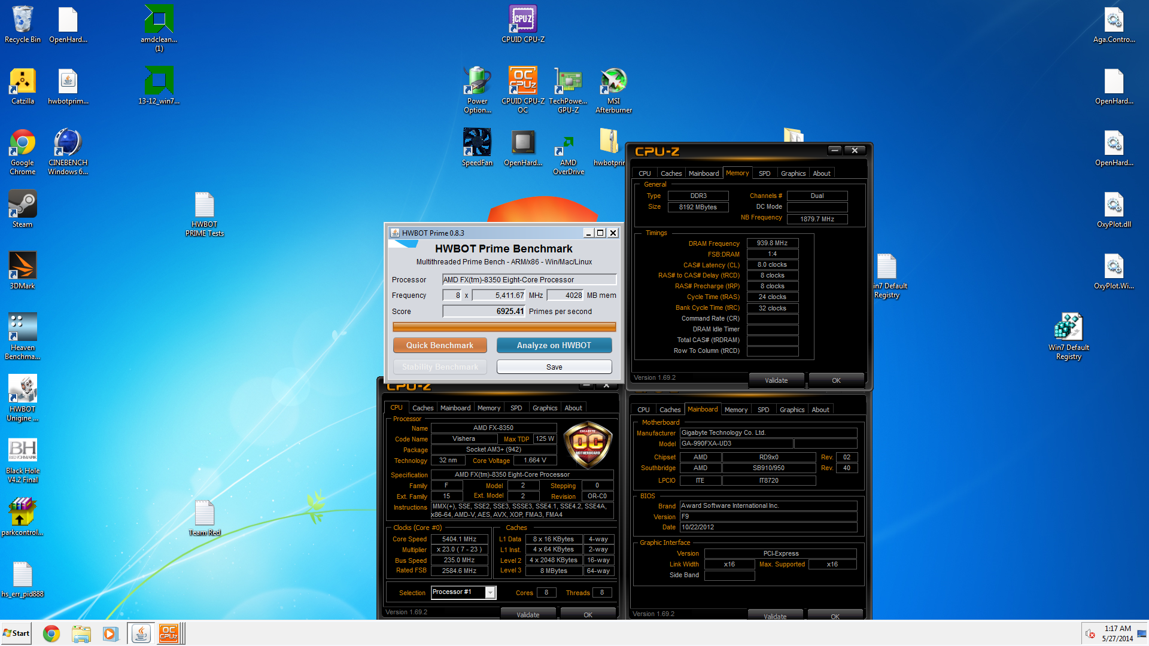This screenshot has height=646, width=1149.
Task: Open Windows Explorer from taskbar
Action: tap(81, 633)
